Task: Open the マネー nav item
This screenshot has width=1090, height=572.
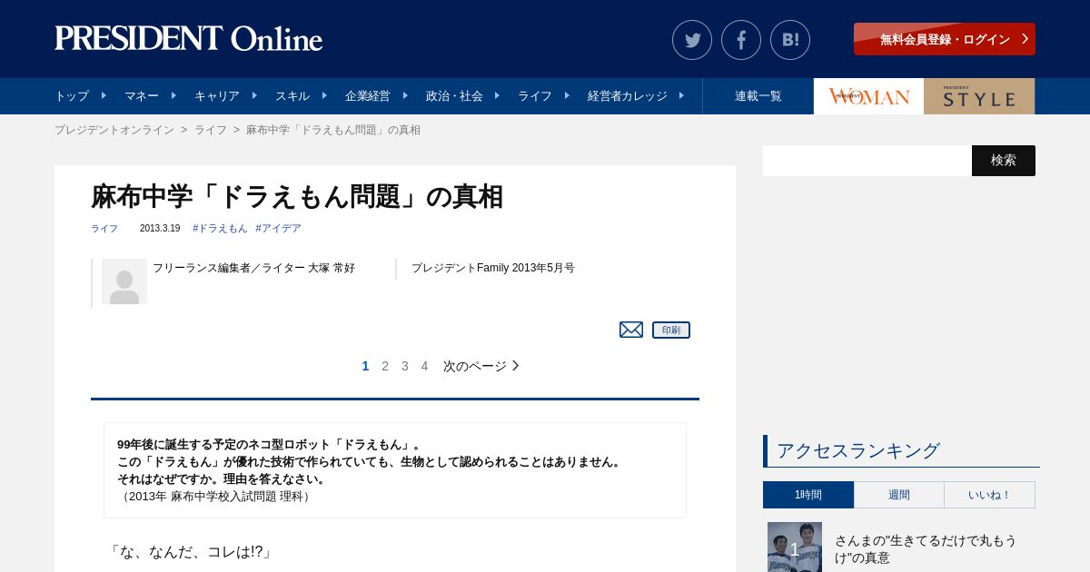Action: 142,95
